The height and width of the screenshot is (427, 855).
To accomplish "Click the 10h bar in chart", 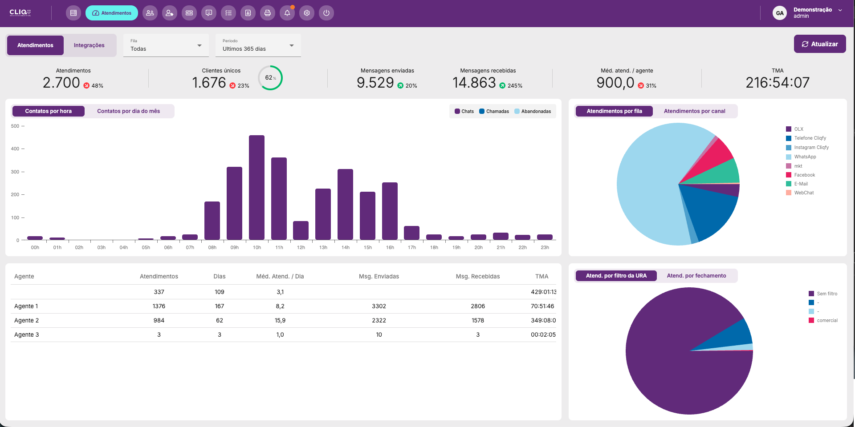I will coord(257,188).
